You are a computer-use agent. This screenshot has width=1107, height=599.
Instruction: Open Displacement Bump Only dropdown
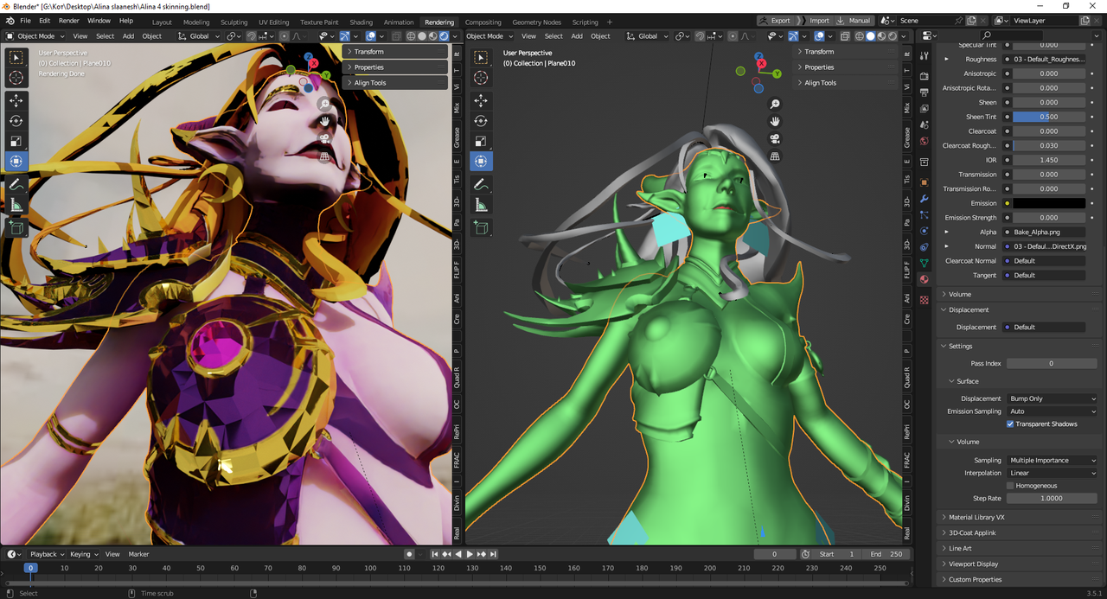1052,398
